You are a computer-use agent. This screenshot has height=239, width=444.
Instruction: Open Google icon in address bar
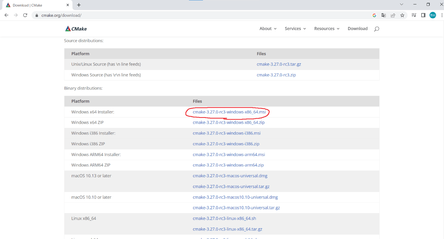(x=374, y=15)
